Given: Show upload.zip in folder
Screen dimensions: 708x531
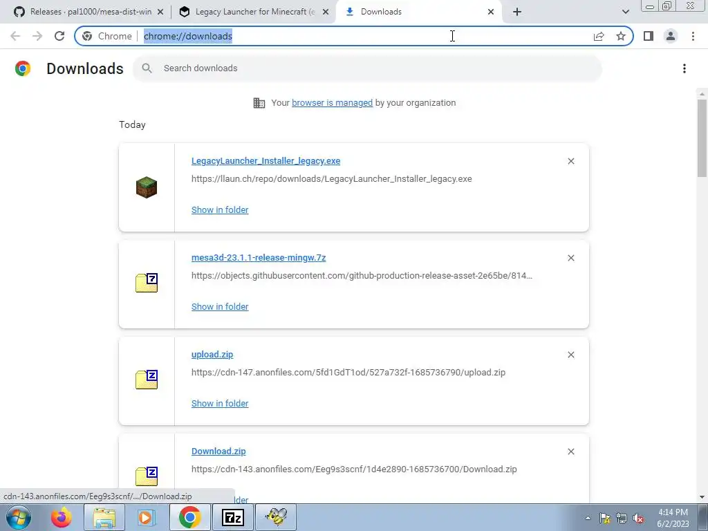Looking at the screenshot, I should pyautogui.click(x=220, y=404).
